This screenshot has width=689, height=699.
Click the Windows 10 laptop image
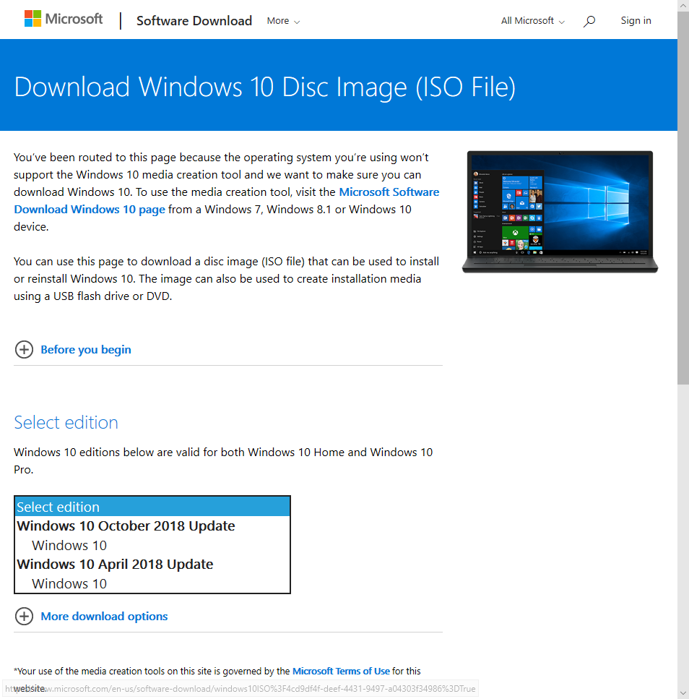560,211
